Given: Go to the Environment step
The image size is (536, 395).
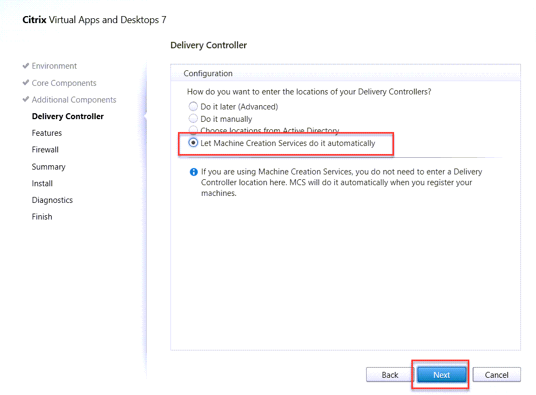Looking at the screenshot, I should click(x=54, y=66).
